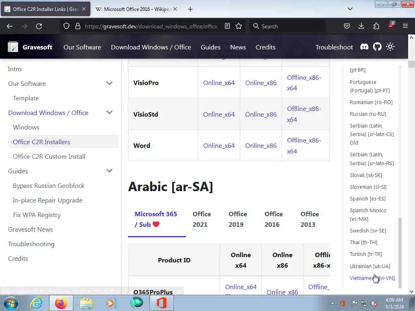Open News in top navigation
Image resolution: width=415 pixels, height=311 pixels.
click(x=238, y=47)
